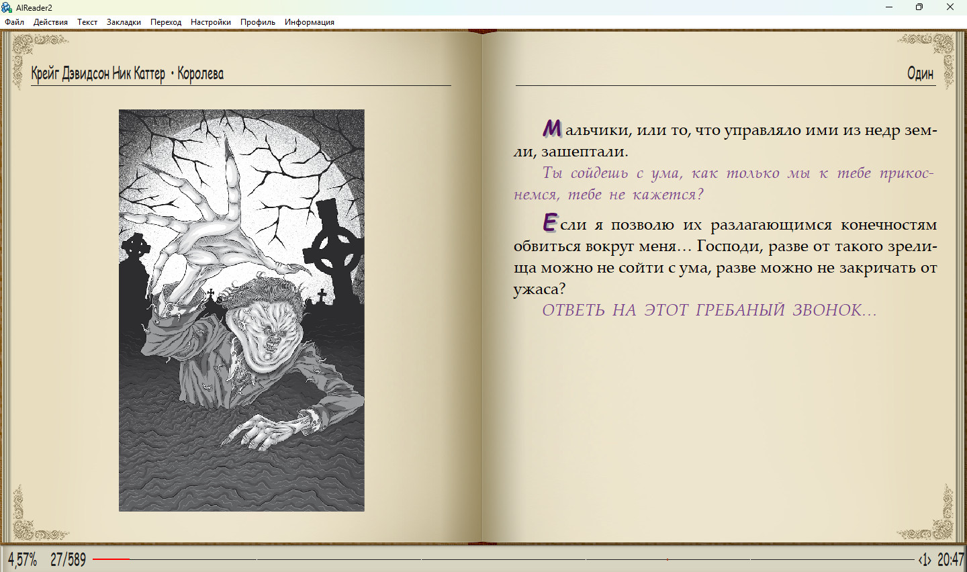Image resolution: width=967 pixels, height=572 pixels.
Task: Open the Настройки menu
Action: tap(211, 22)
